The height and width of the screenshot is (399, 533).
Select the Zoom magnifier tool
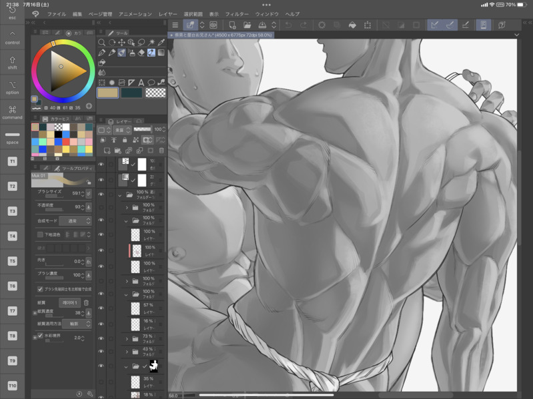101,43
